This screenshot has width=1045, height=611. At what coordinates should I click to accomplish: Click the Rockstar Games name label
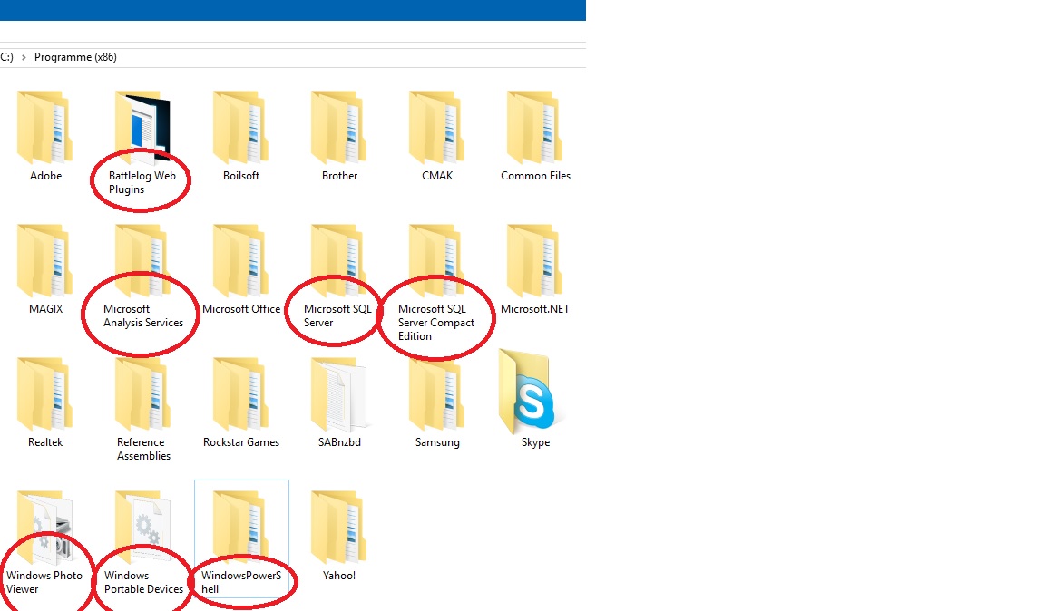click(241, 442)
